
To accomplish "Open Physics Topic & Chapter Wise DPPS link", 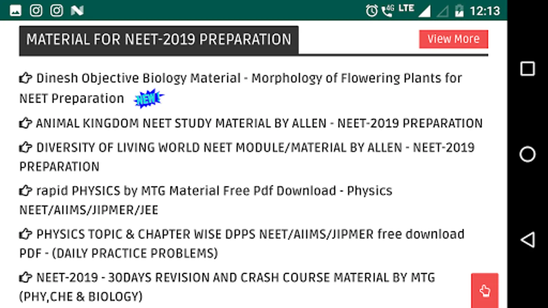I will coord(250,234).
